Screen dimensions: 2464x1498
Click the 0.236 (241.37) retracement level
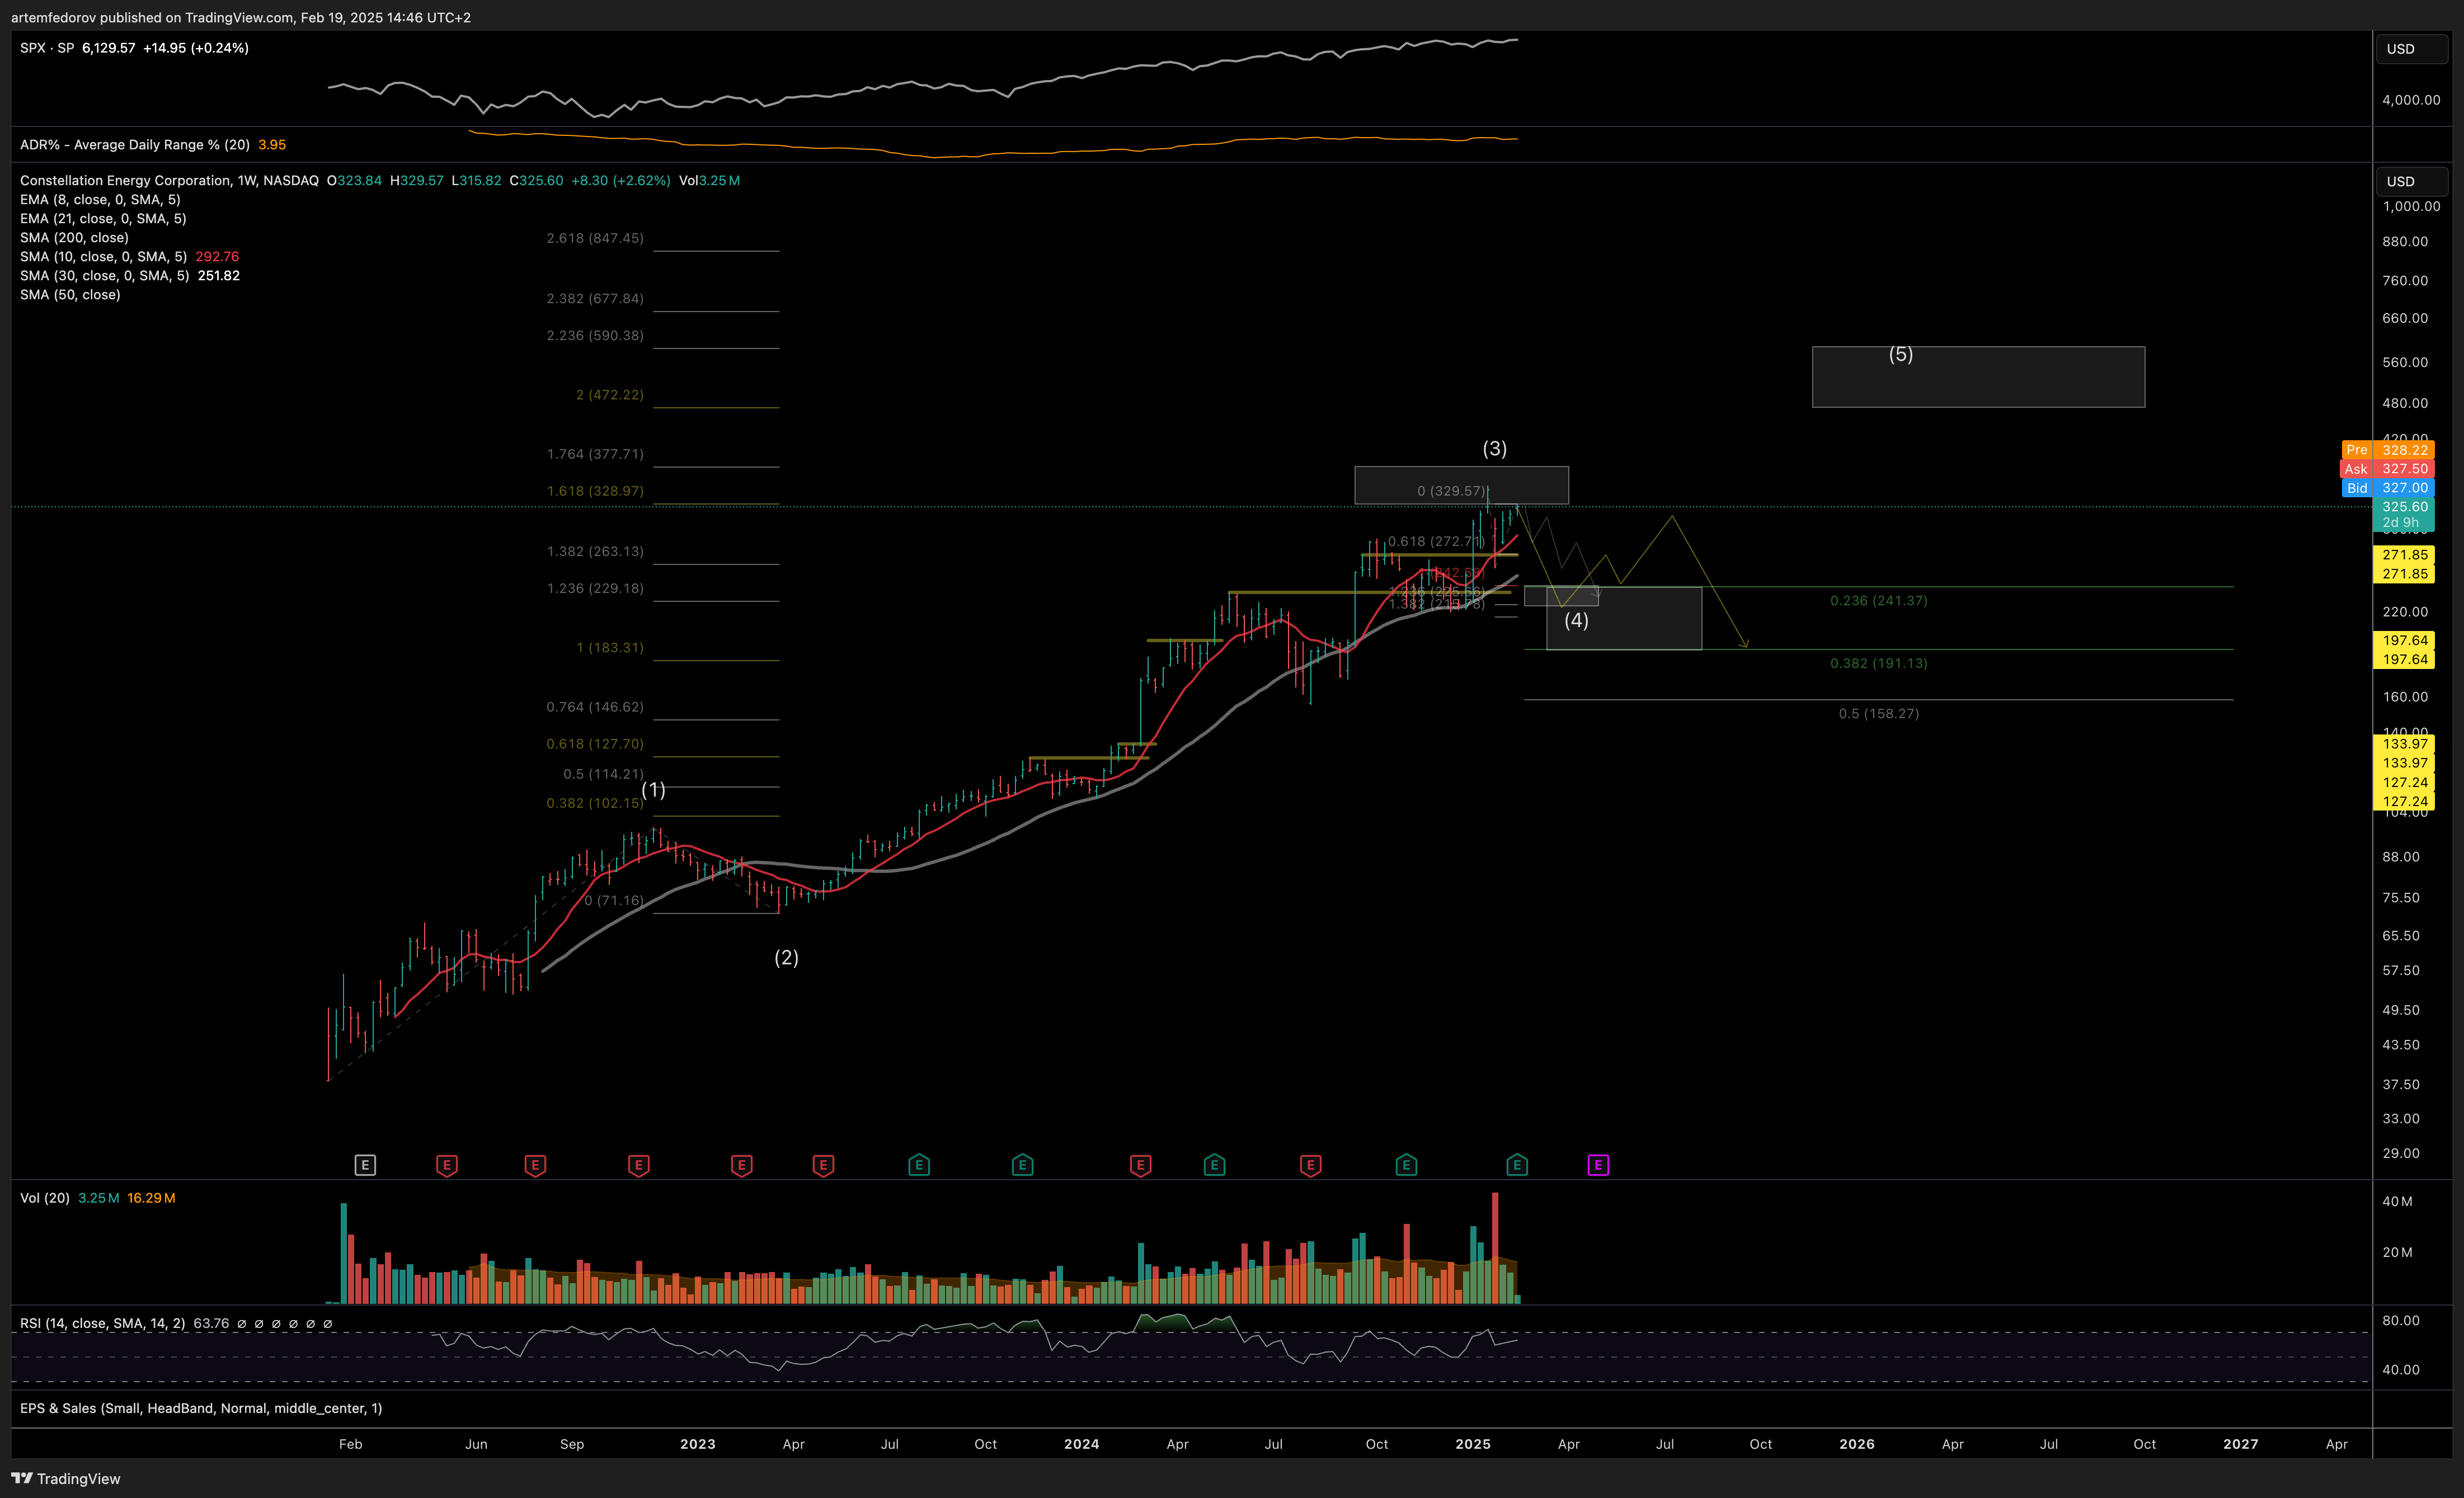pyautogui.click(x=1878, y=601)
